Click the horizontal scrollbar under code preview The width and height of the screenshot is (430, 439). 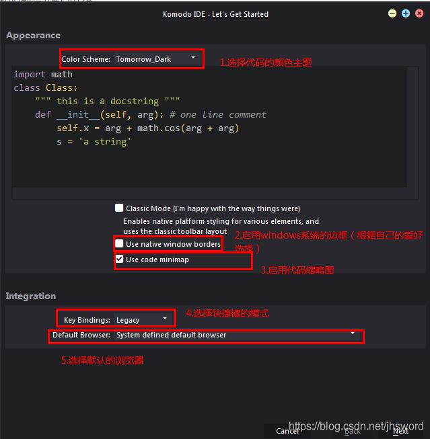click(209, 193)
